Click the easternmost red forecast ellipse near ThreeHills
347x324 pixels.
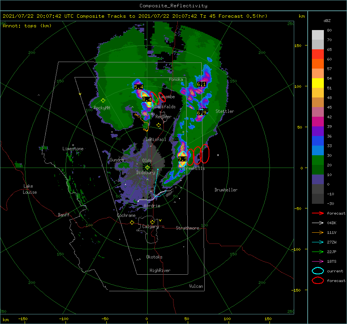[x=205, y=154]
